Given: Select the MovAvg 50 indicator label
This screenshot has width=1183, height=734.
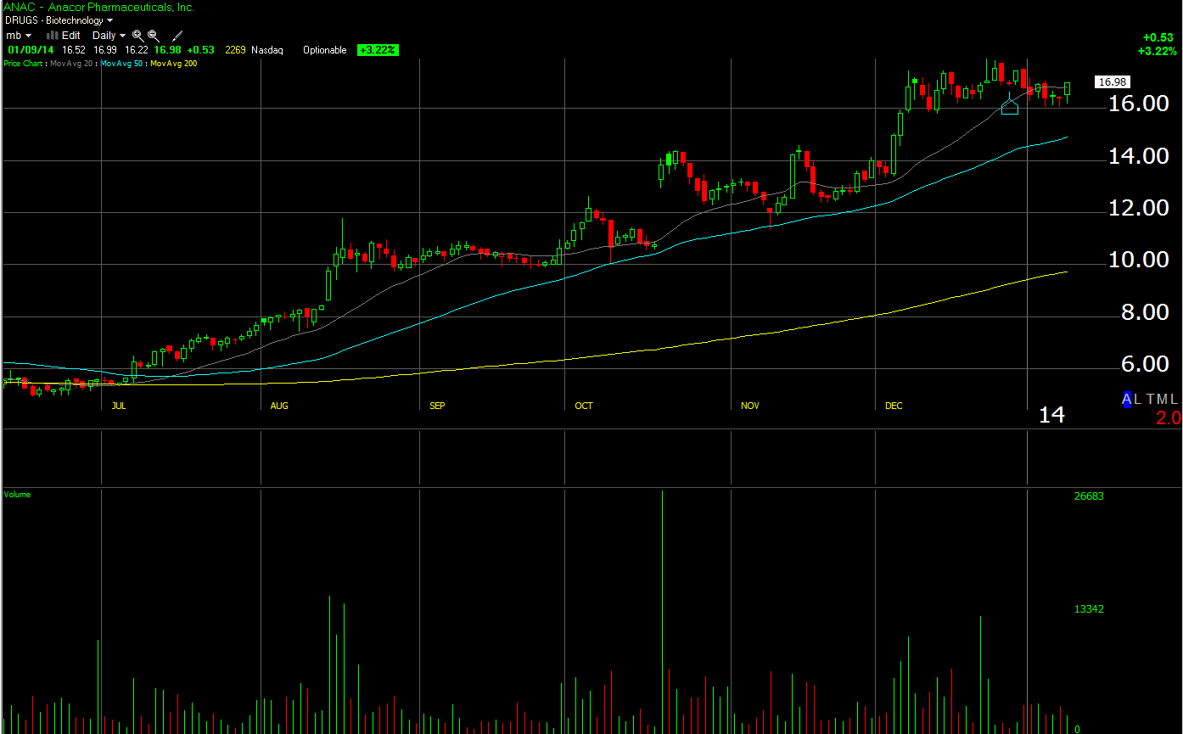Looking at the screenshot, I should (x=123, y=64).
